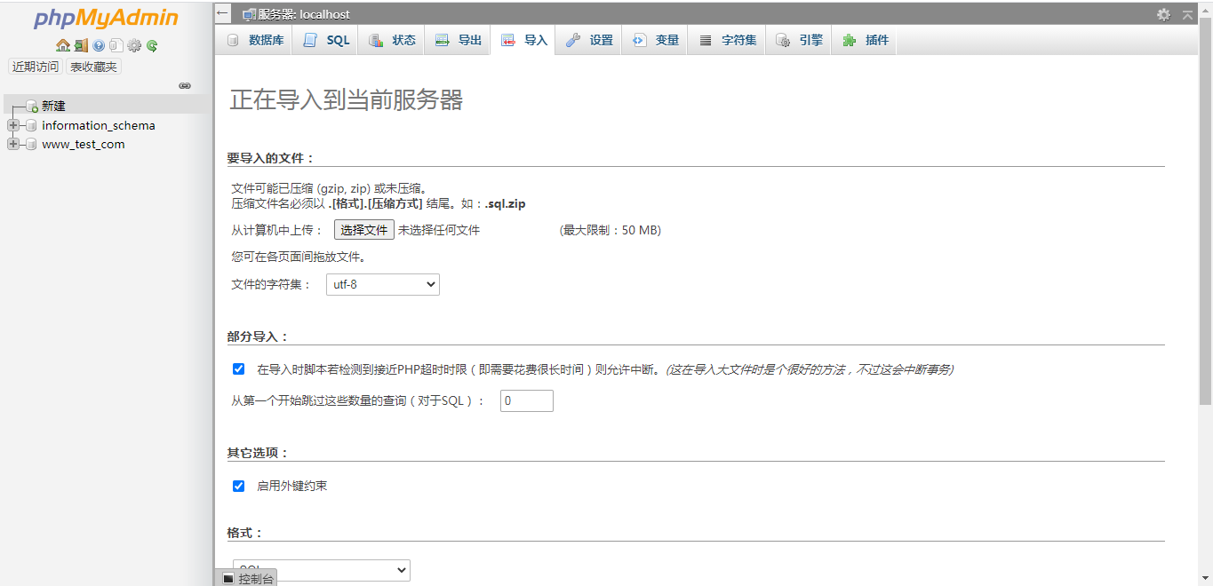Viewport: 1213px width, 586px height.
Task: Open the 字符集 tab
Action: click(x=727, y=40)
